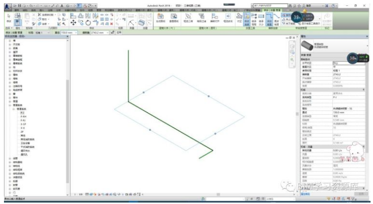Image resolution: width=373 pixels, height=204 pixels.
Task: Select the Trim/Extend to Corner tool
Action: tap(96, 23)
